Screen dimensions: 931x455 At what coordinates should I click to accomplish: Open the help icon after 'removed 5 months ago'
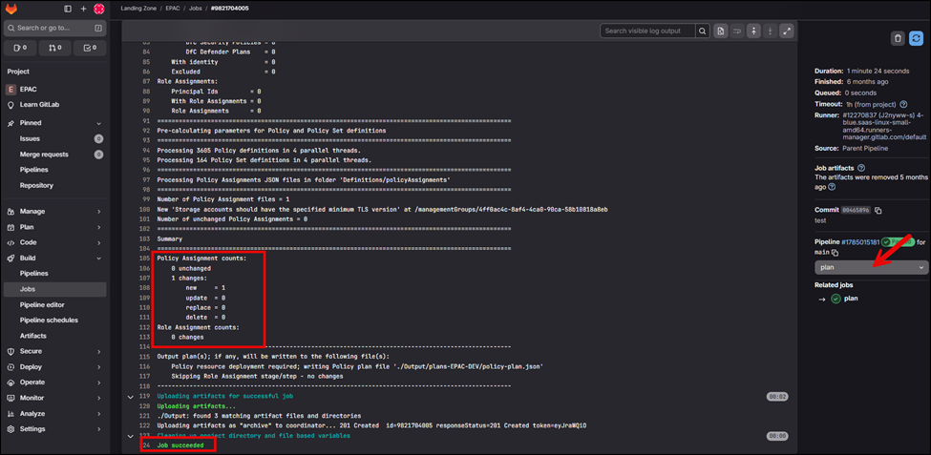click(832, 187)
